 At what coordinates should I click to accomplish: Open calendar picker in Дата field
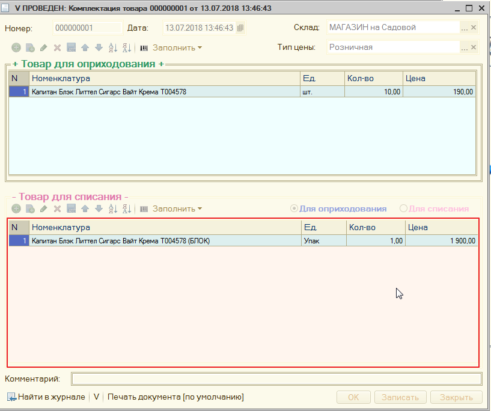240,28
